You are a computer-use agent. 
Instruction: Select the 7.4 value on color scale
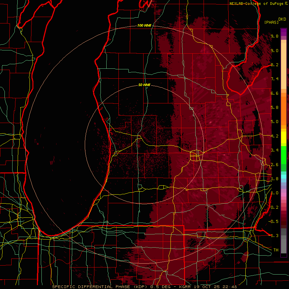[x=275, y=79]
